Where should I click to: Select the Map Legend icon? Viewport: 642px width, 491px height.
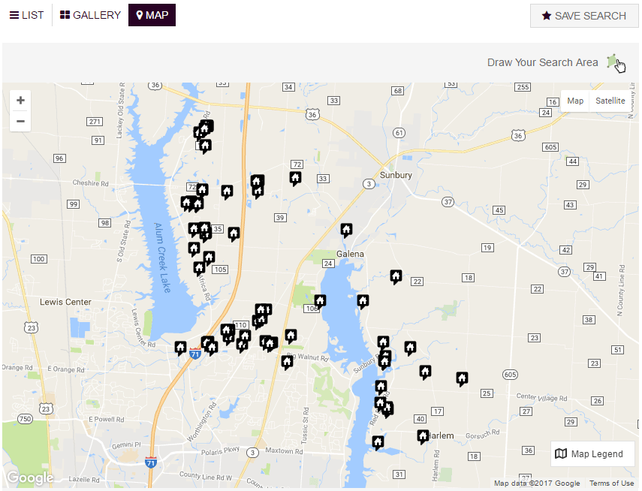click(562, 453)
